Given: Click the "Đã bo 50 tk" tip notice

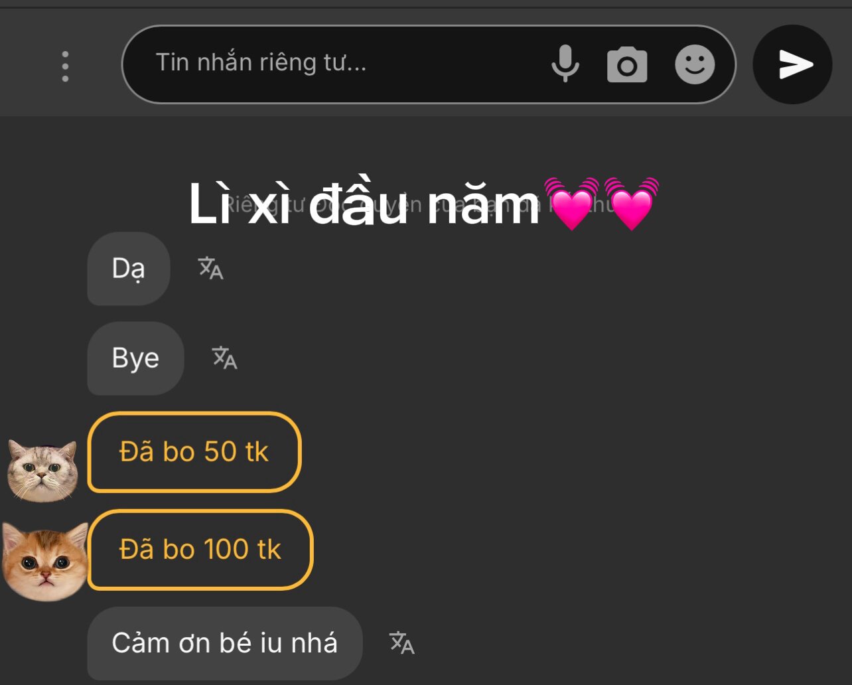Looking at the screenshot, I should coord(194,452).
